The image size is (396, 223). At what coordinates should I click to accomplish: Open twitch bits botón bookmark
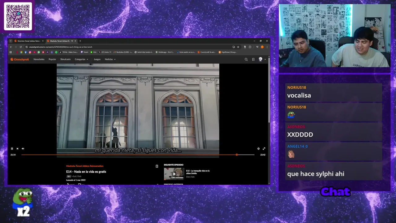pyautogui.click(x=144, y=52)
